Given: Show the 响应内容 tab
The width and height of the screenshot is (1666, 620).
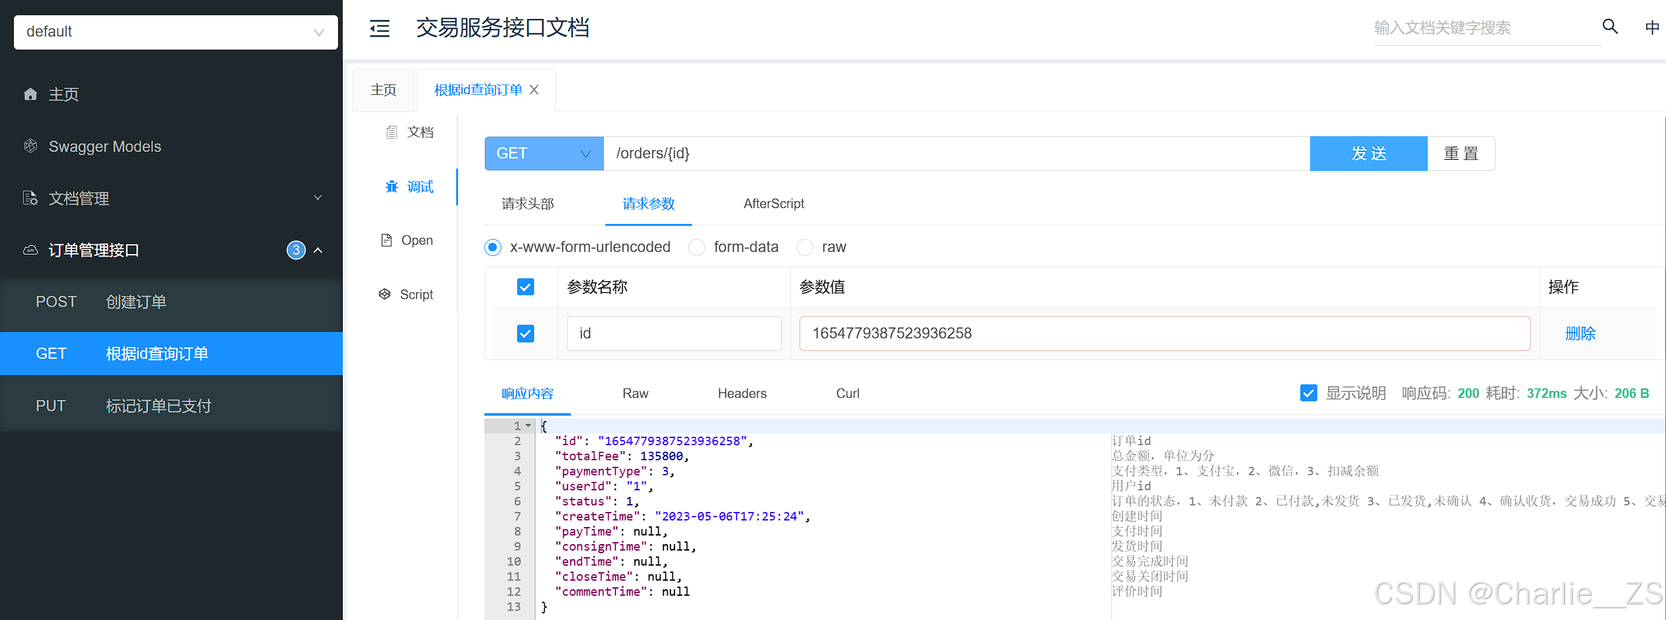Looking at the screenshot, I should 528,393.
